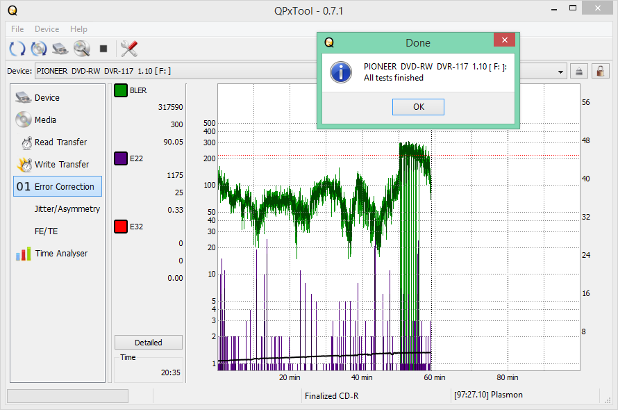Screen dimensions: 618x410
Task: Click the PIONEER DVD-RW device combo box
Action: 301,71
